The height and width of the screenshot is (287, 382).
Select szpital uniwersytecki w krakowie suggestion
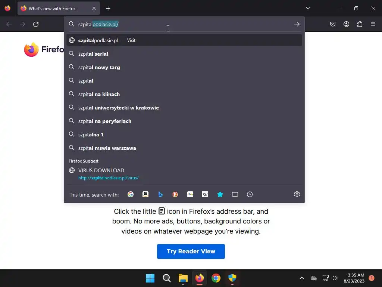click(184, 107)
